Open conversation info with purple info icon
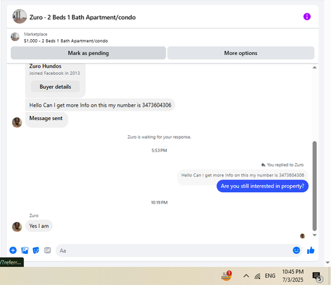Image resolution: width=331 pixels, height=285 pixels. tap(307, 17)
